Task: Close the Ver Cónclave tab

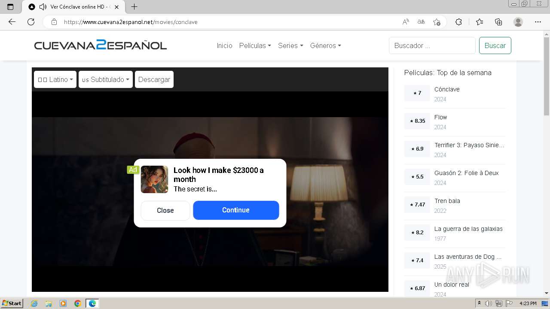Action: 116,7
